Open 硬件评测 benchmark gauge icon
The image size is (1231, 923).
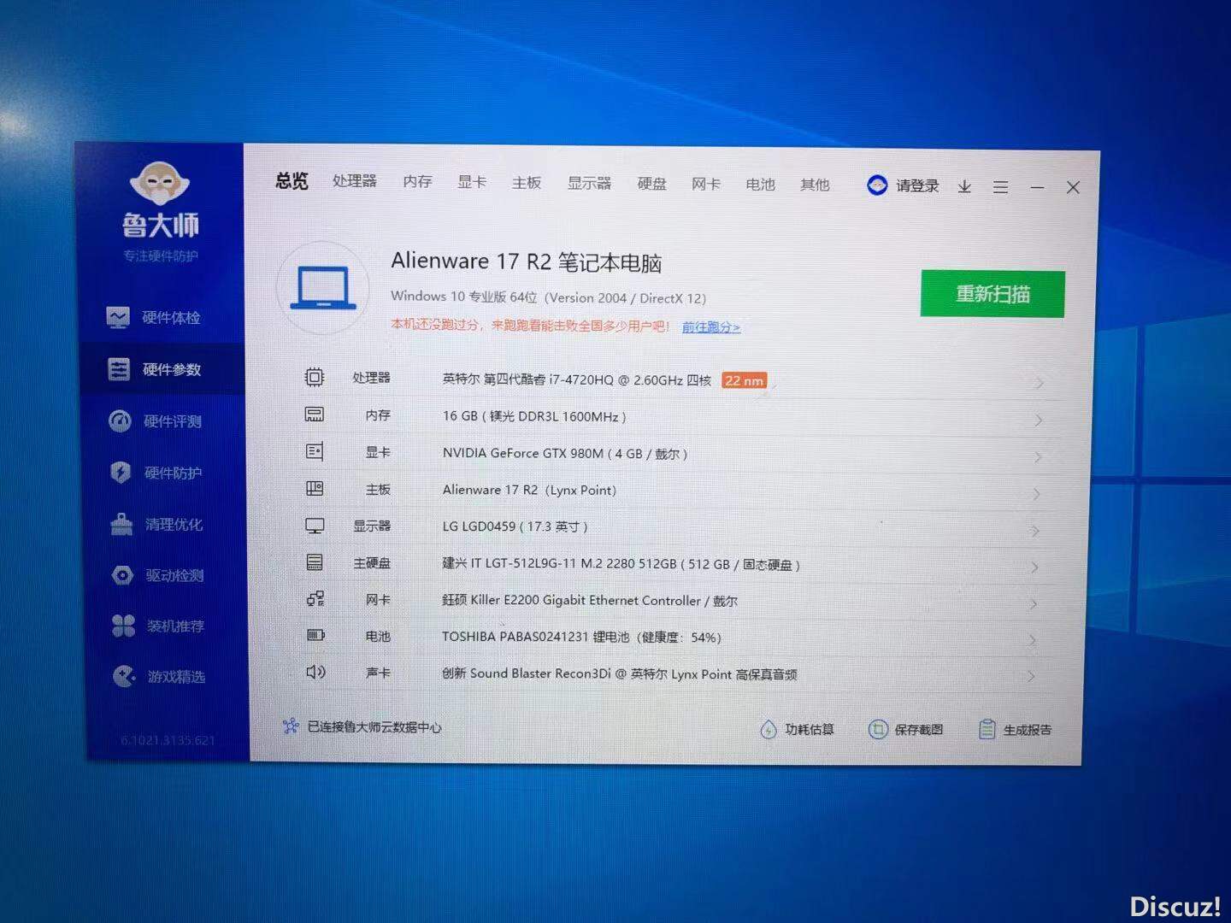(x=120, y=420)
